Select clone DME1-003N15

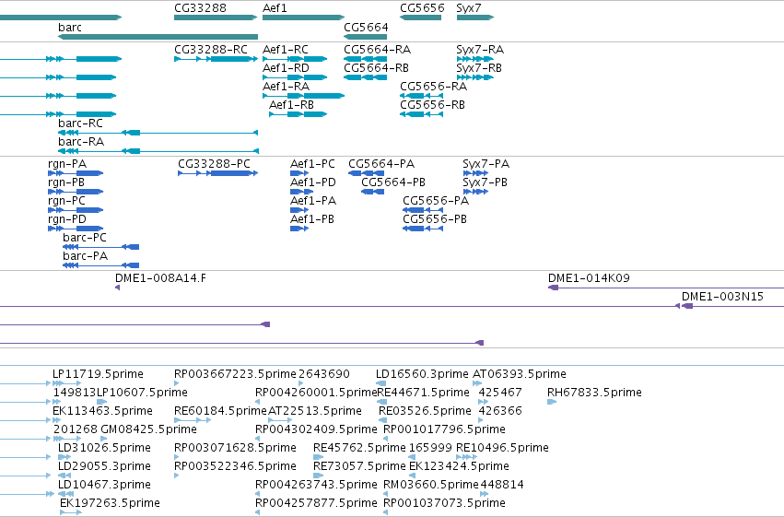click(732, 306)
